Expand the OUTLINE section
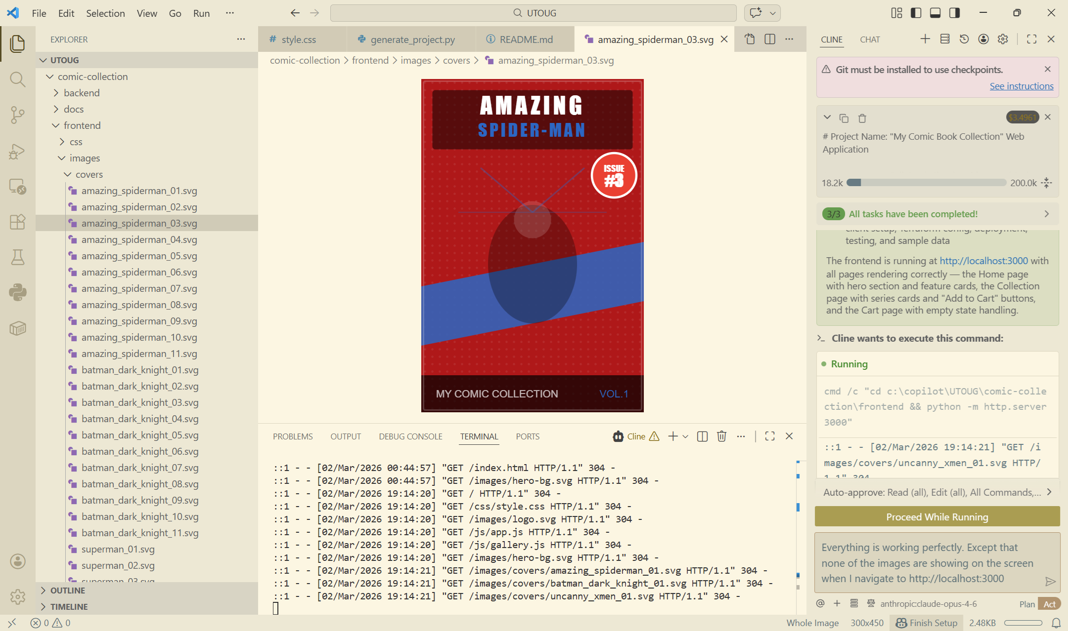This screenshot has width=1068, height=631. 67,591
